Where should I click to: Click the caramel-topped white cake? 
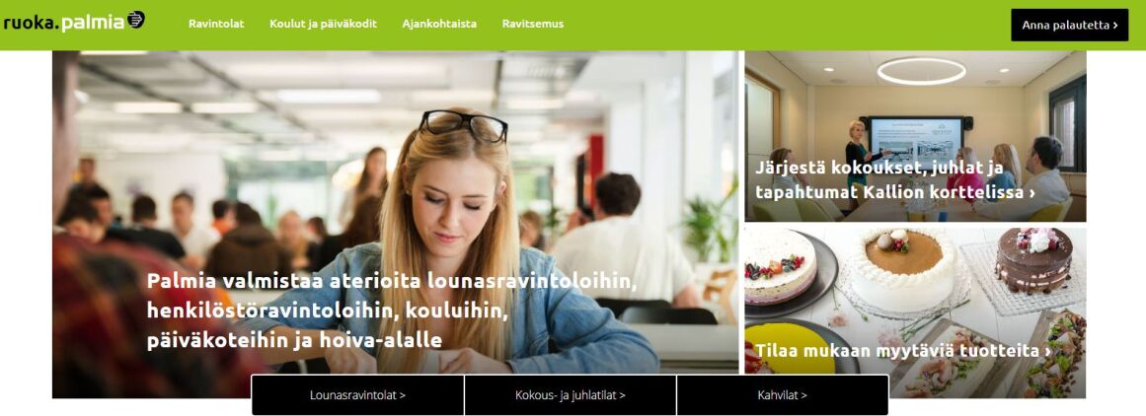903,268
